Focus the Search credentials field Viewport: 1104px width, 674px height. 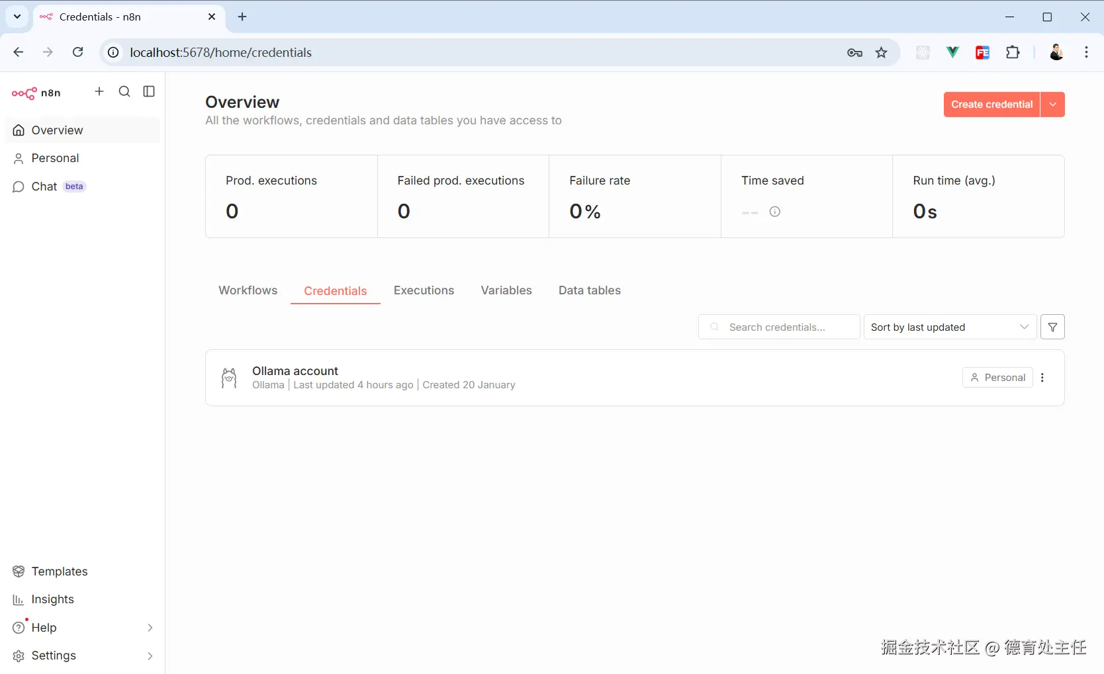tap(779, 327)
